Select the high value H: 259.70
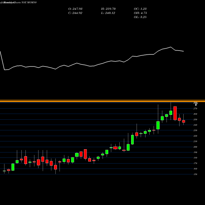The image size is (205, 205). tap(108, 9)
